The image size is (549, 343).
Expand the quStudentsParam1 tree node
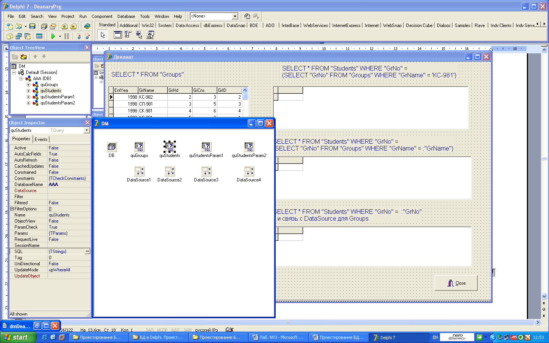pyautogui.click(x=28, y=97)
